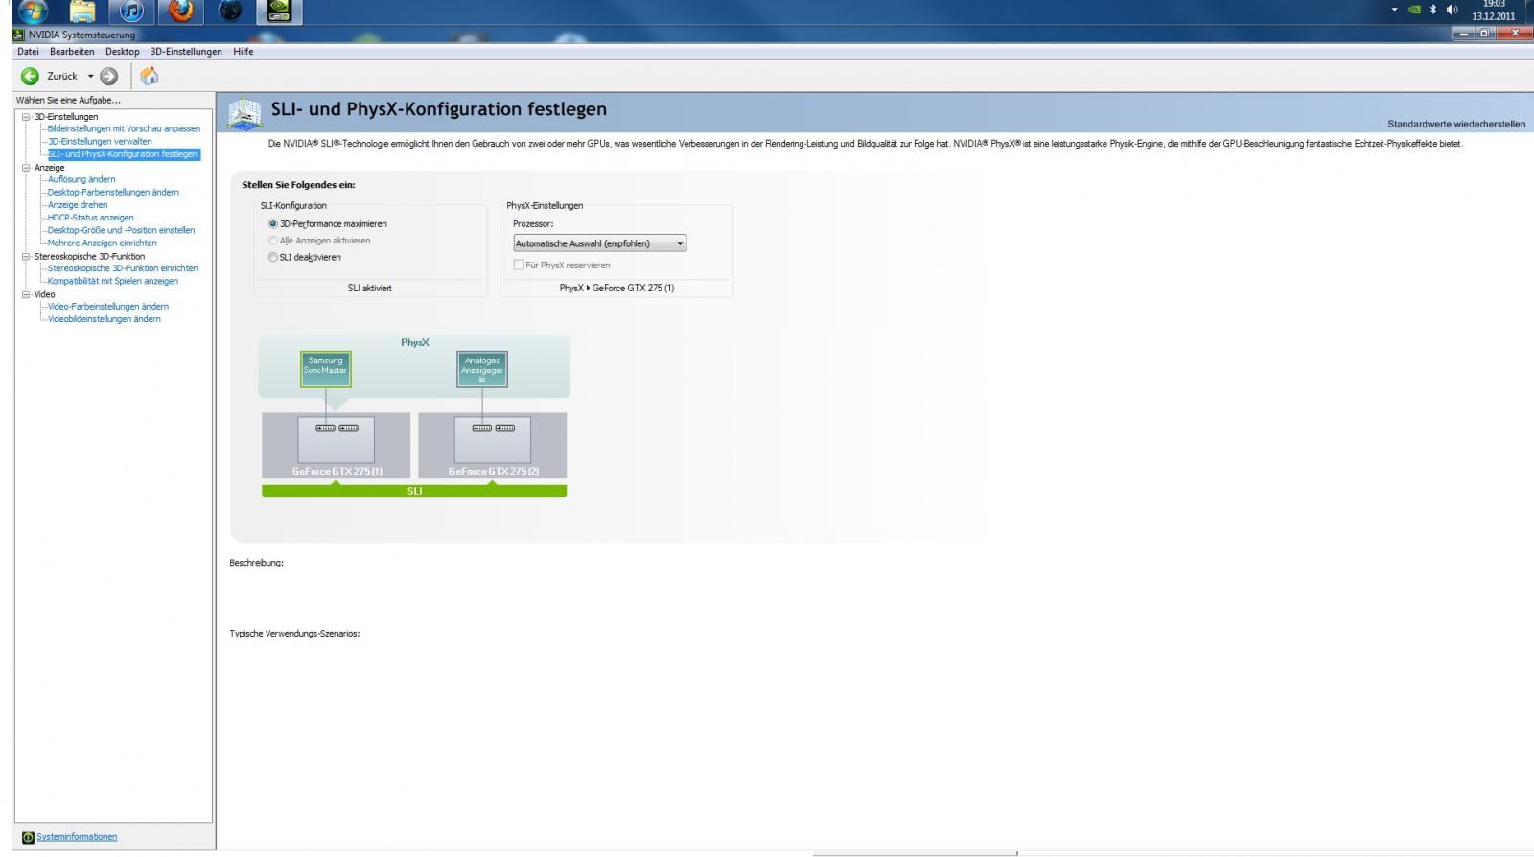This screenshot has width=1534, height=857.
Task: Open the 3D-Einstellungen menu
Action: coord(186,52)
